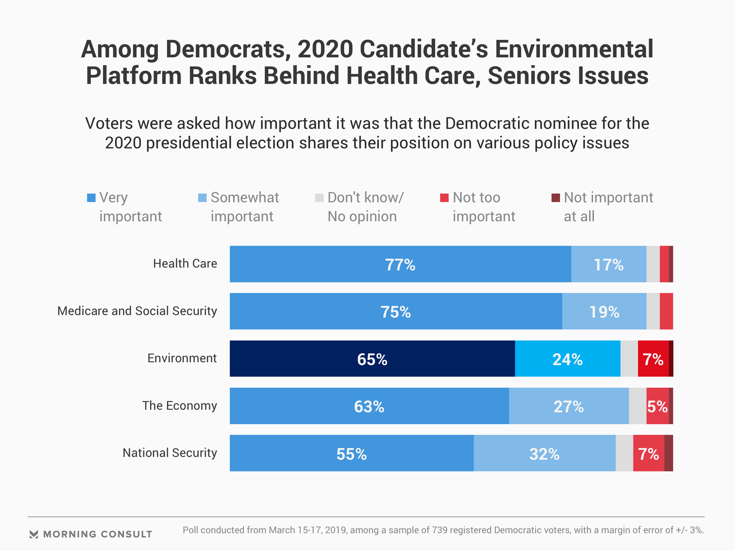Viewport: 735px width, 551px height.
Task: Click the bright blue 24% Environment segment
Action: point(567,359)
